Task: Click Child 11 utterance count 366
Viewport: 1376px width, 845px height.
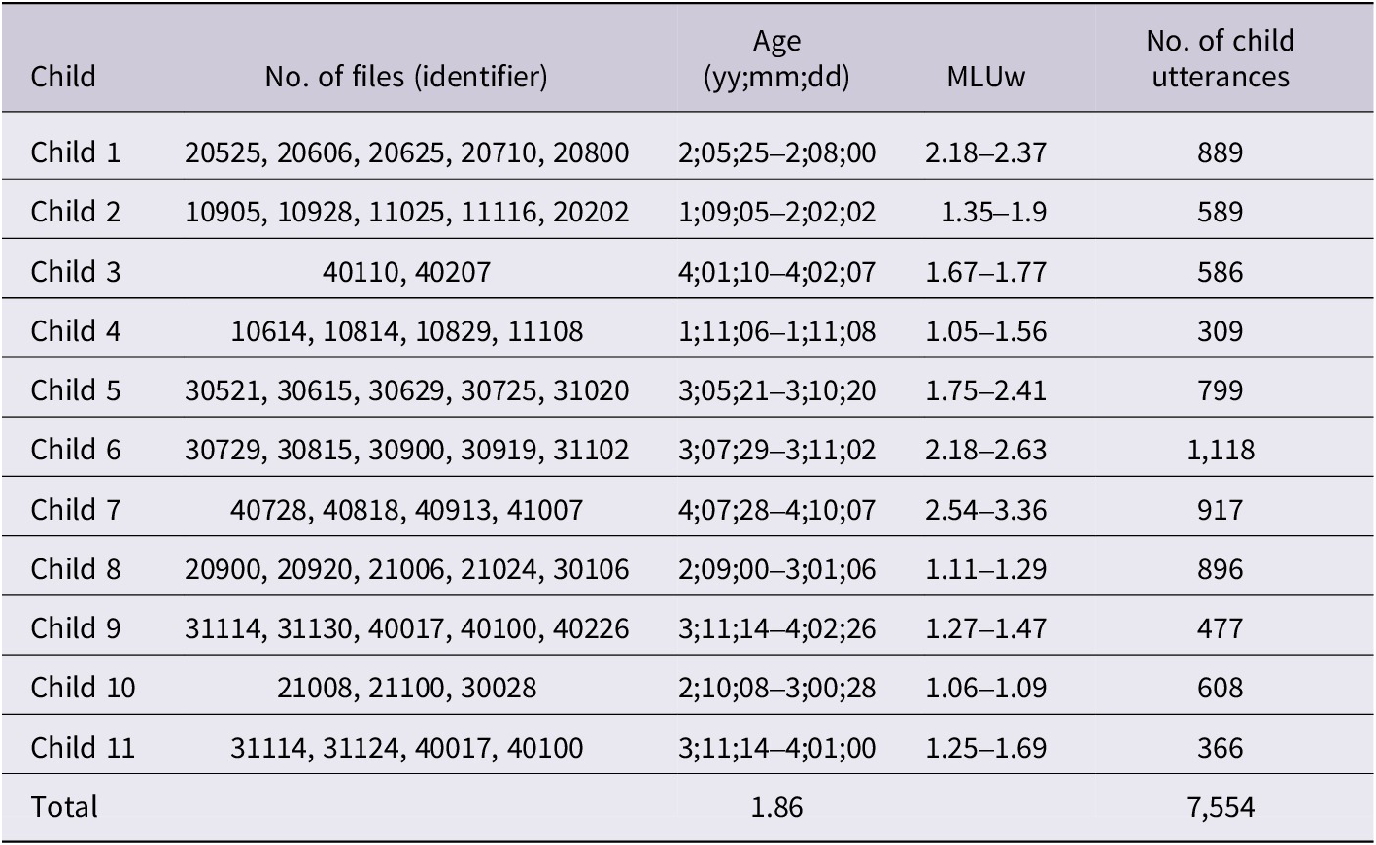Action: tap(1221, 747)
